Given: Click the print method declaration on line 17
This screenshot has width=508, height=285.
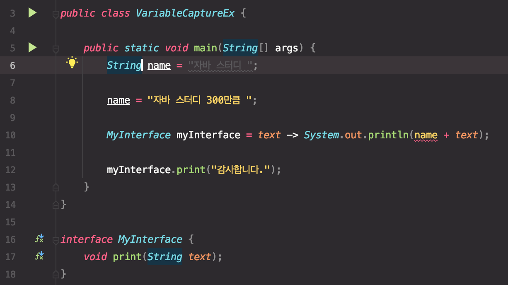Looking at the screenshot, I should tap(127, 257).
